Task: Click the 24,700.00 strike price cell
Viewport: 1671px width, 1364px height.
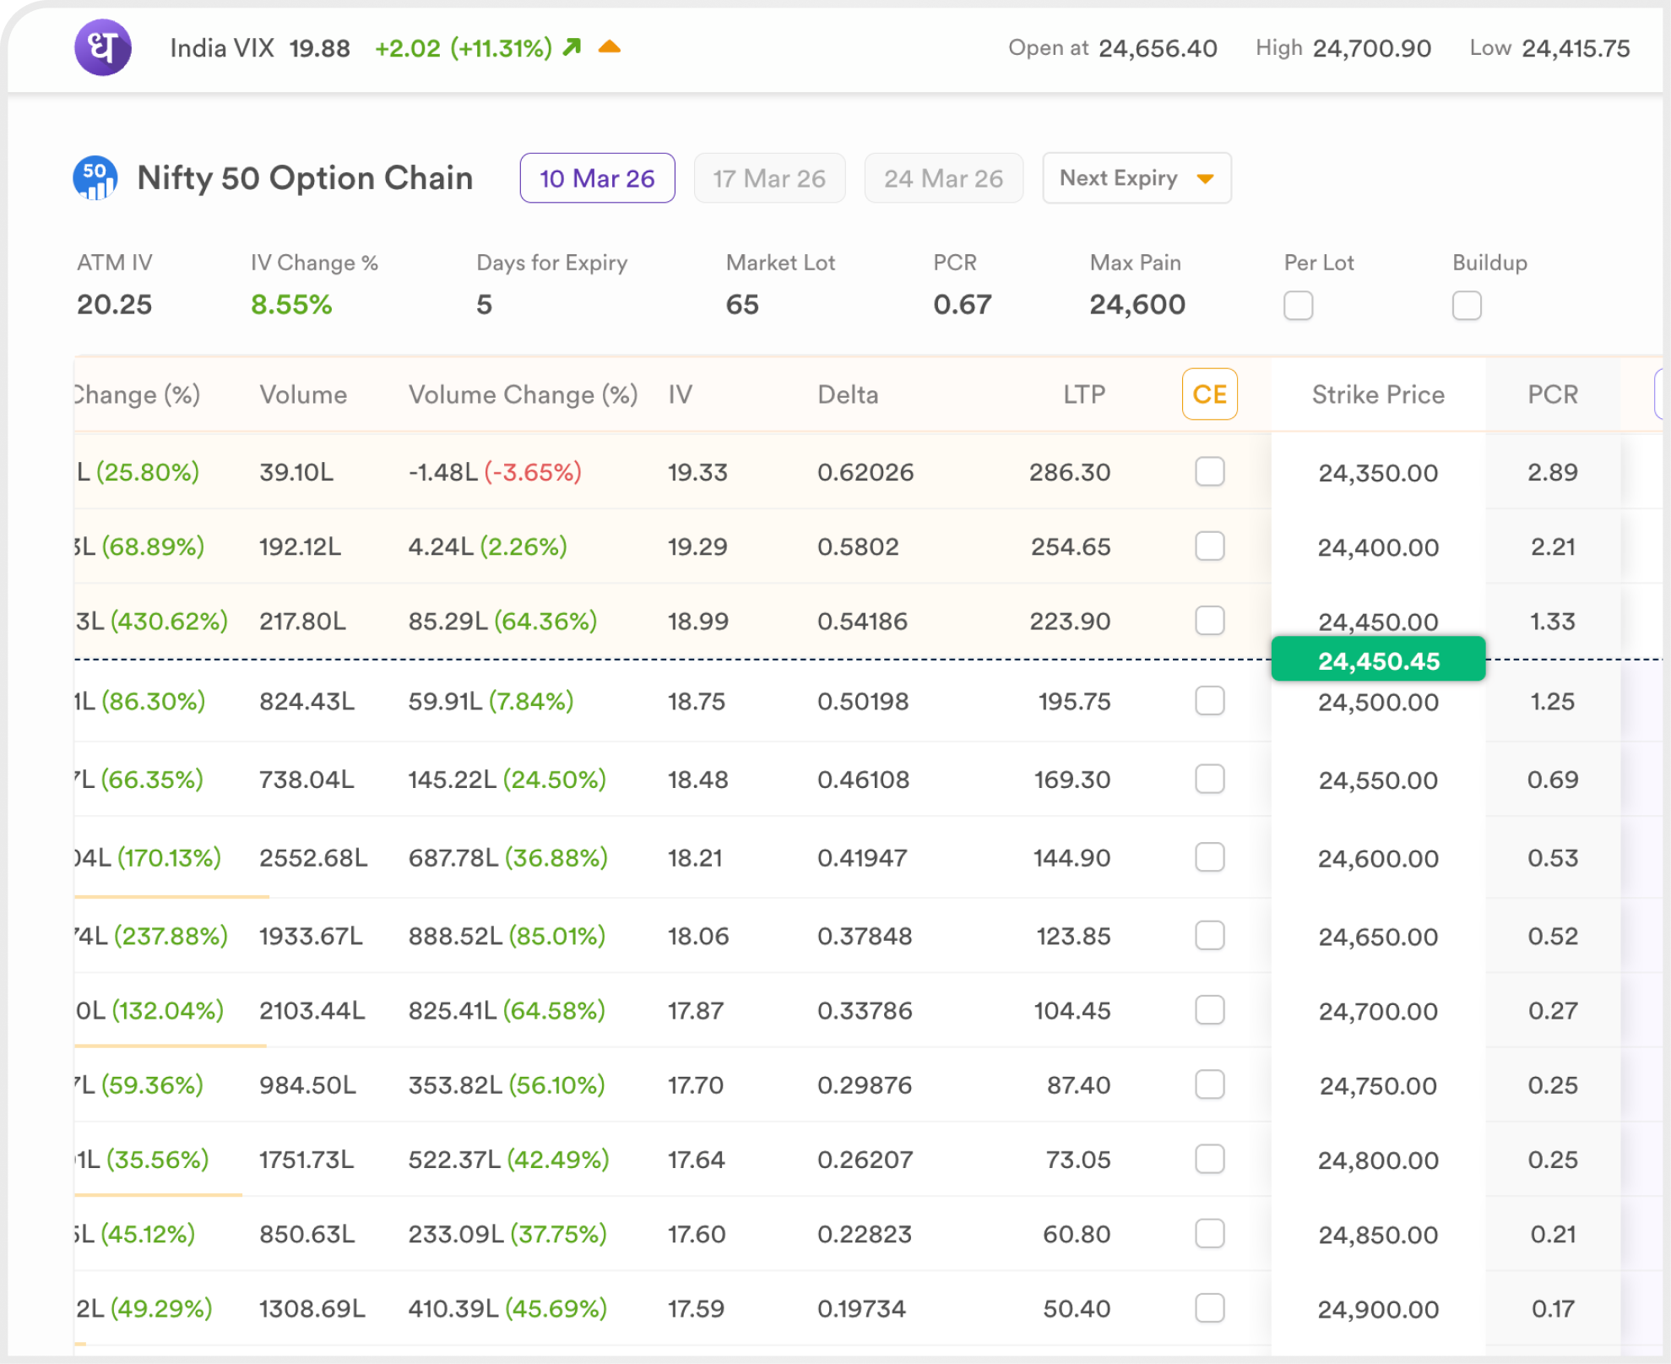Action: (1378, 1011)
